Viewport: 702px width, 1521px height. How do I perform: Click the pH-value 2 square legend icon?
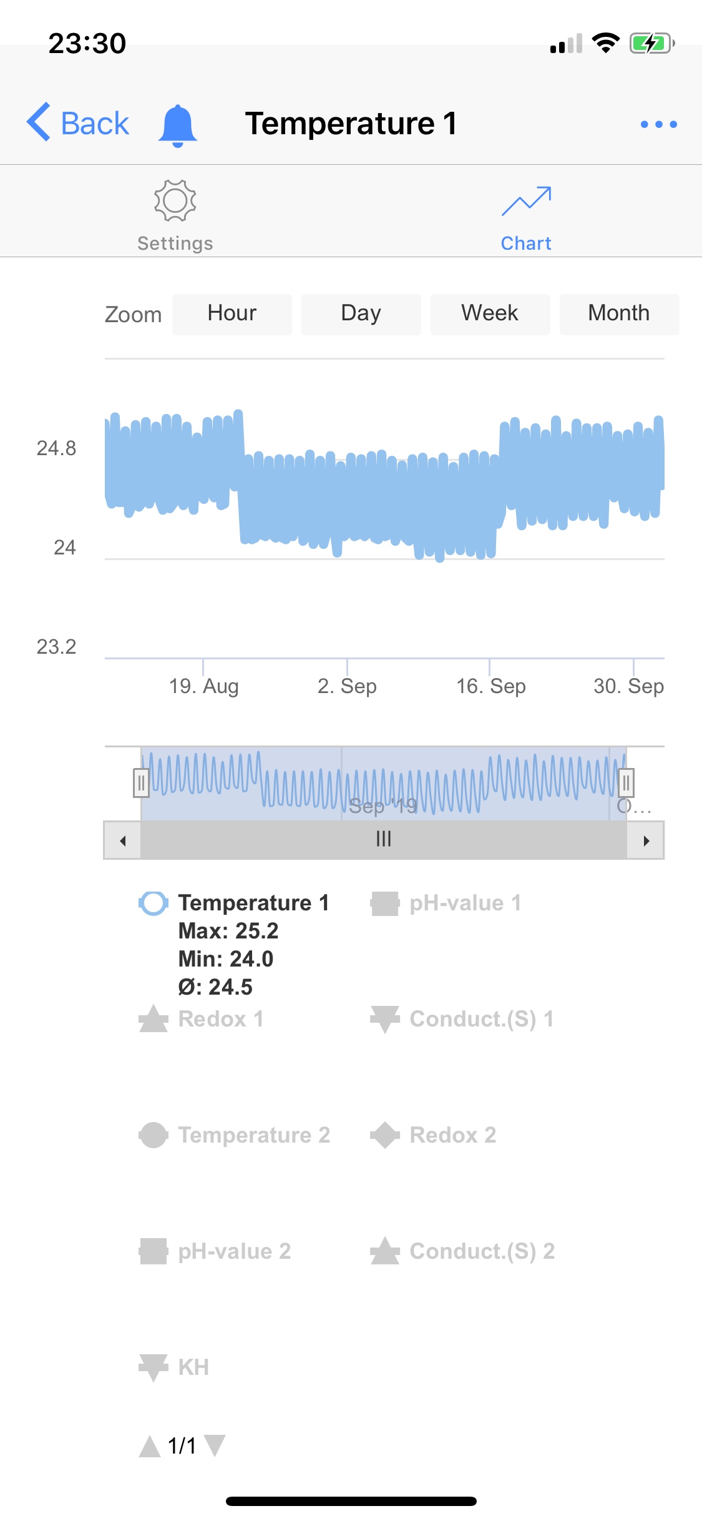click(154, 1251)
